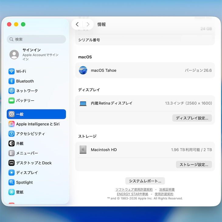Open Wi-Fi settings icon in sidebar
Image resolution: width=222 pixels, height=222 pixels.
click(x=12, y=71)
